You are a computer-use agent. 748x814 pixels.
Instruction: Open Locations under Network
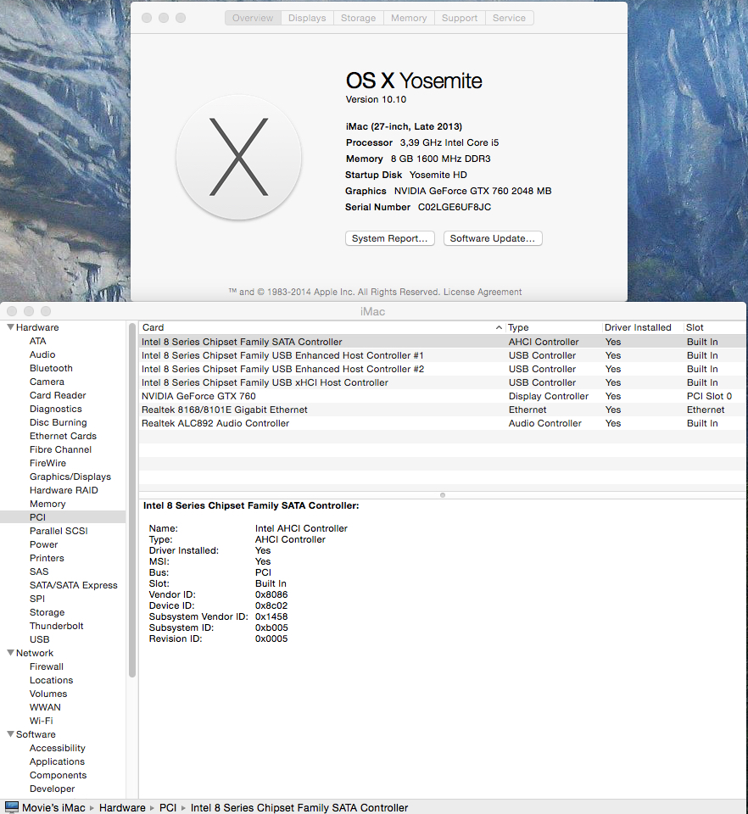click(x=51, y=680)
